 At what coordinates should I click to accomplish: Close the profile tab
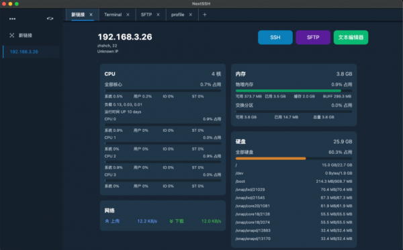pyautogui.click(x=191, y=15)
